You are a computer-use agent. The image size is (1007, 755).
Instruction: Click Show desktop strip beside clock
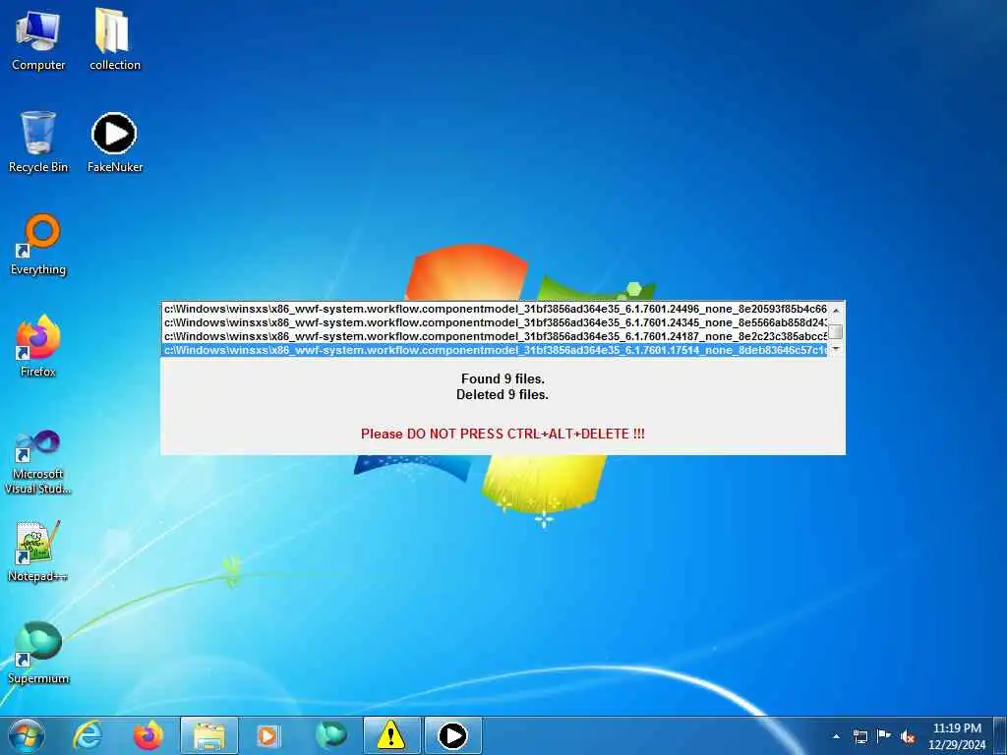[999, 736]
